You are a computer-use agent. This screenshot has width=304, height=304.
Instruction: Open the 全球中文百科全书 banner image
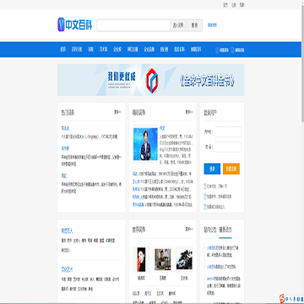(151, 80)
